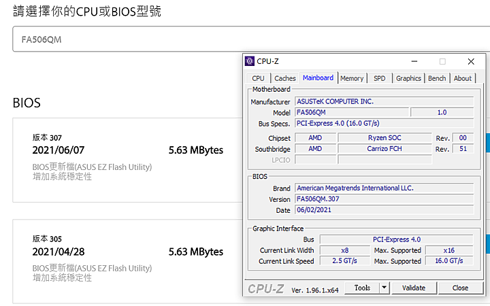
Task: Select the Mainboard tab
Action: click(x=318, y=78)
